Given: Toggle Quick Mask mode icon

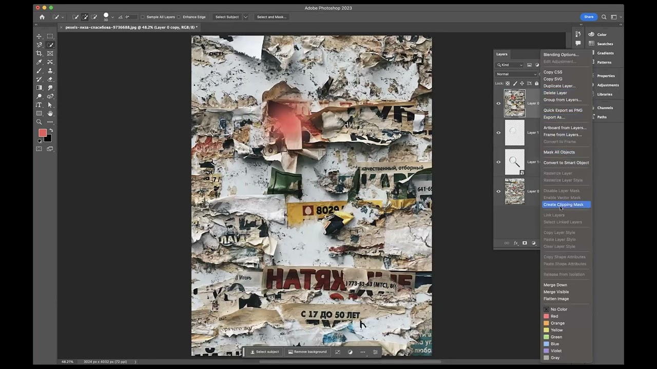Looking at the screenshot, I should pyautogui.click(x=39, y=149).
